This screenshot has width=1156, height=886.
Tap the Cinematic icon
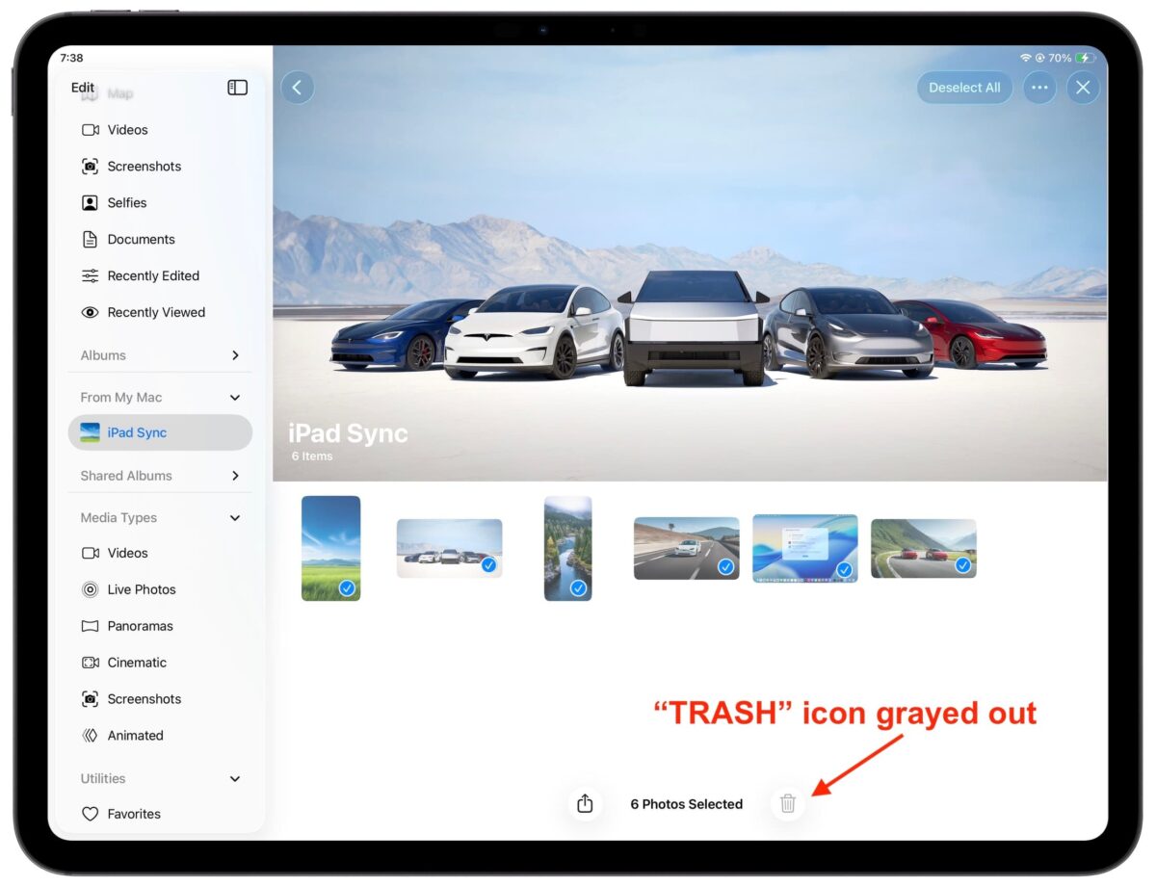(x=91, y=664)
